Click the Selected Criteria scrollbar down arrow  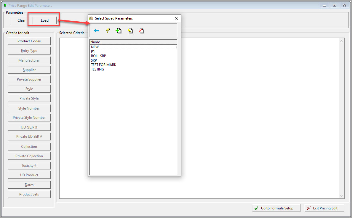[x=341, y=196]
